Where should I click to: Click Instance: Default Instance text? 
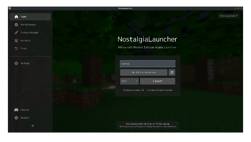[x=160, y=90]
